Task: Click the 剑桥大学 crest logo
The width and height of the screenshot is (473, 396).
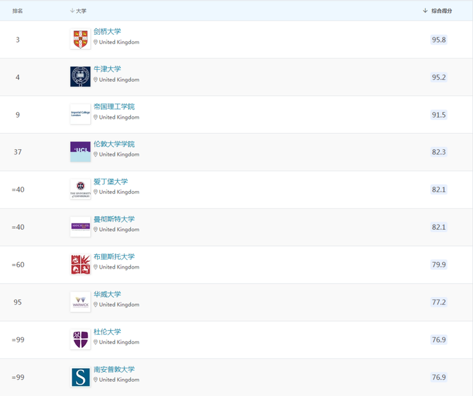Action: coord(80,39)
